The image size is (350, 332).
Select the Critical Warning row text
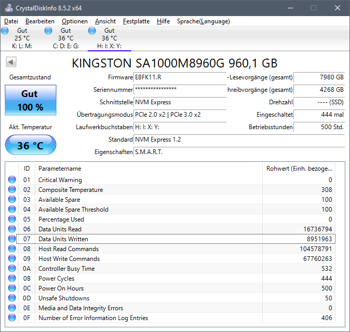point(60,179)
